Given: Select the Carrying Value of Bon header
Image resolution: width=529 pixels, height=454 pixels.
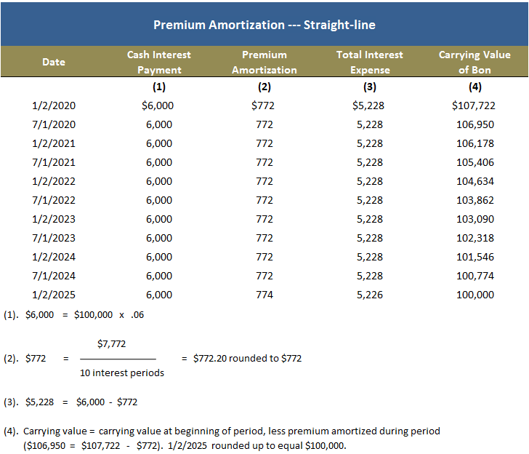Looking at the screenshot, I should (475, 62).
